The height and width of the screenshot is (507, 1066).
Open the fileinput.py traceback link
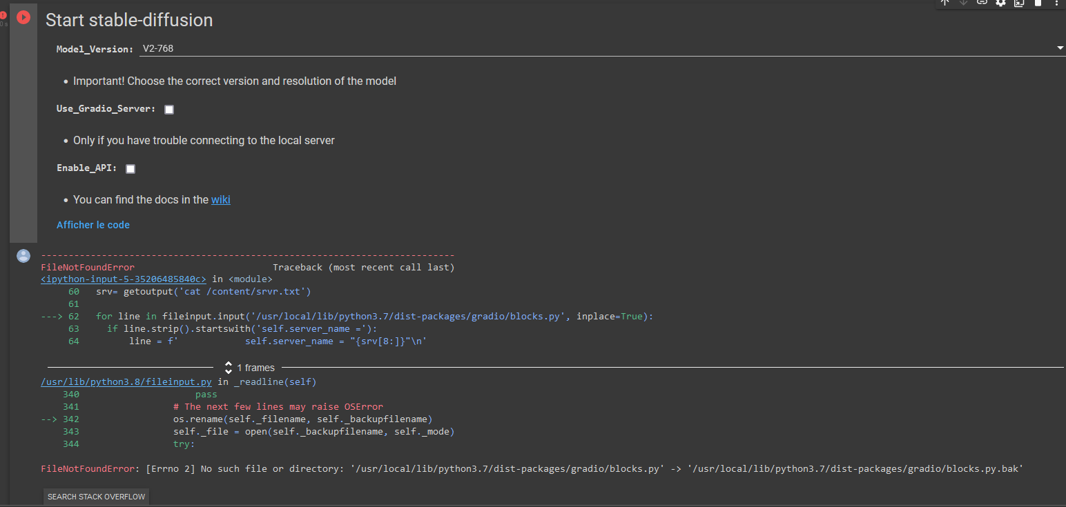point(126,381)
